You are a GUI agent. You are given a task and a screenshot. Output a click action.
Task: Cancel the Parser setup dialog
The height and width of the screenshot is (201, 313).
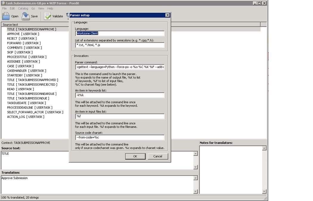click(x=158, y=156)
